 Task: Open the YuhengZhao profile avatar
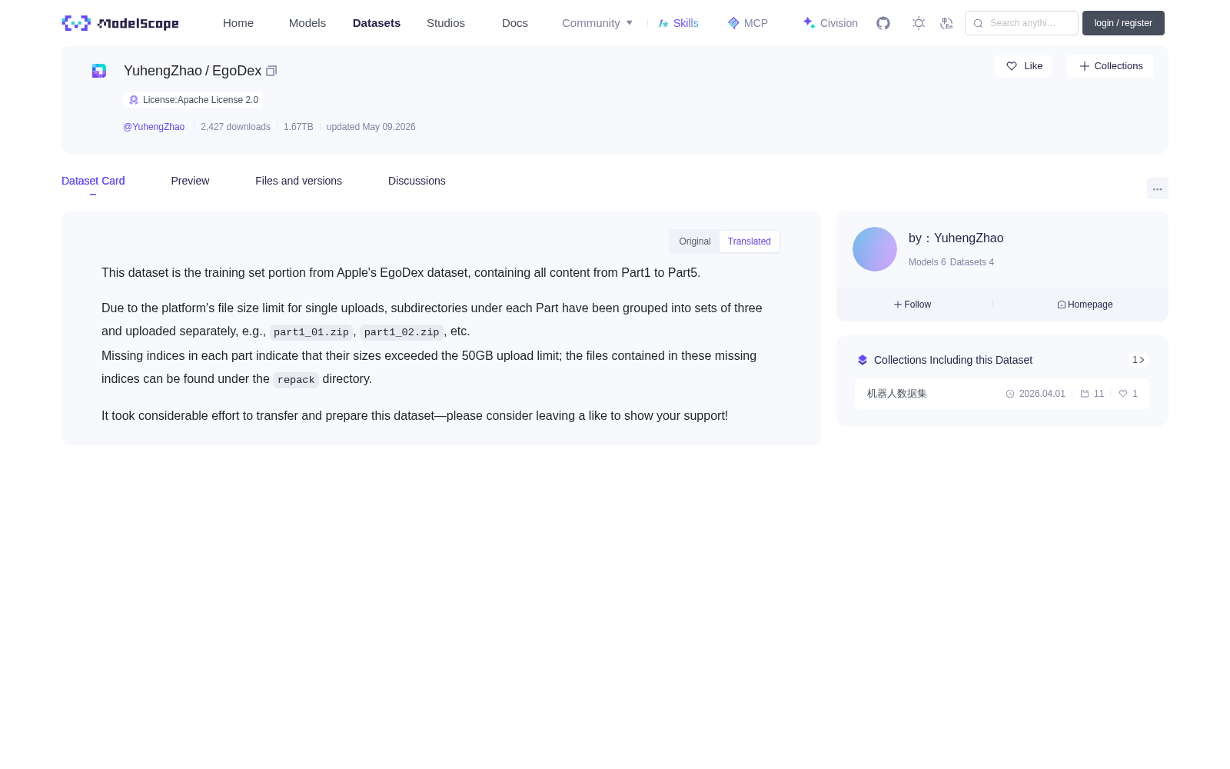click(875, 249)
